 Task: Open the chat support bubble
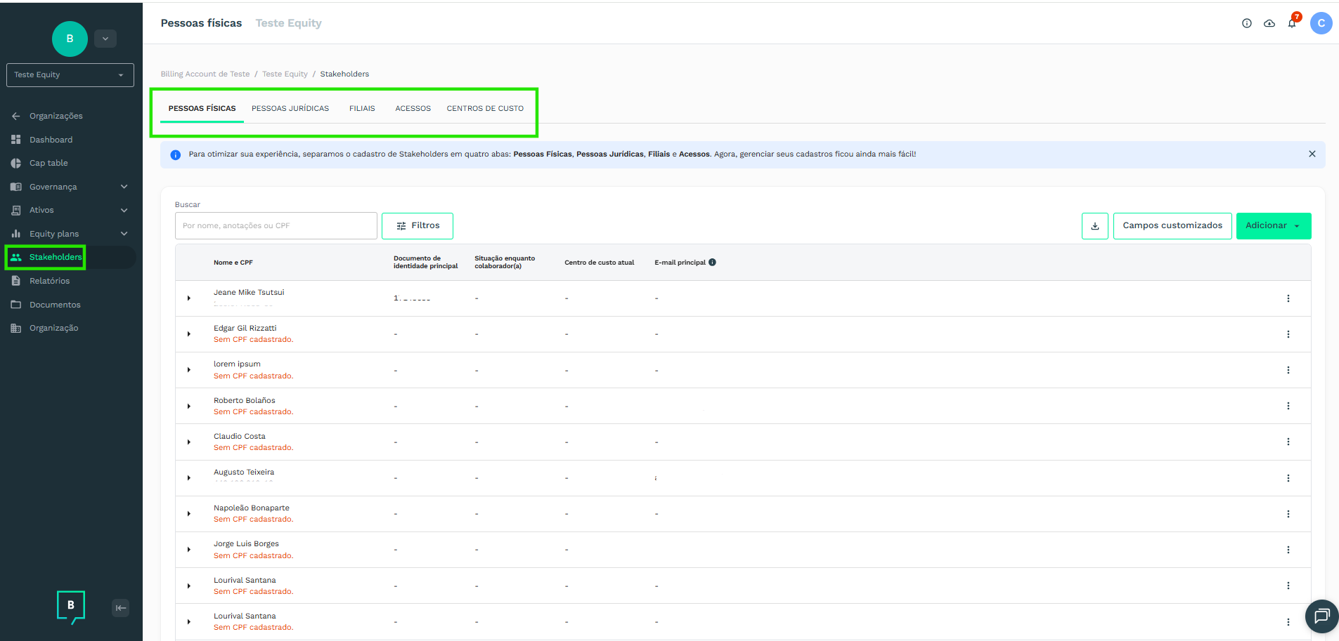pos(1321,616)
